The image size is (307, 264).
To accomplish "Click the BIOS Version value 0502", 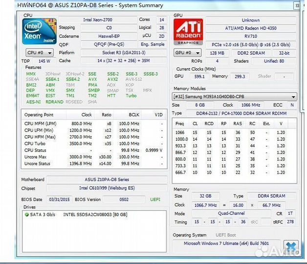I will point(124,199).
